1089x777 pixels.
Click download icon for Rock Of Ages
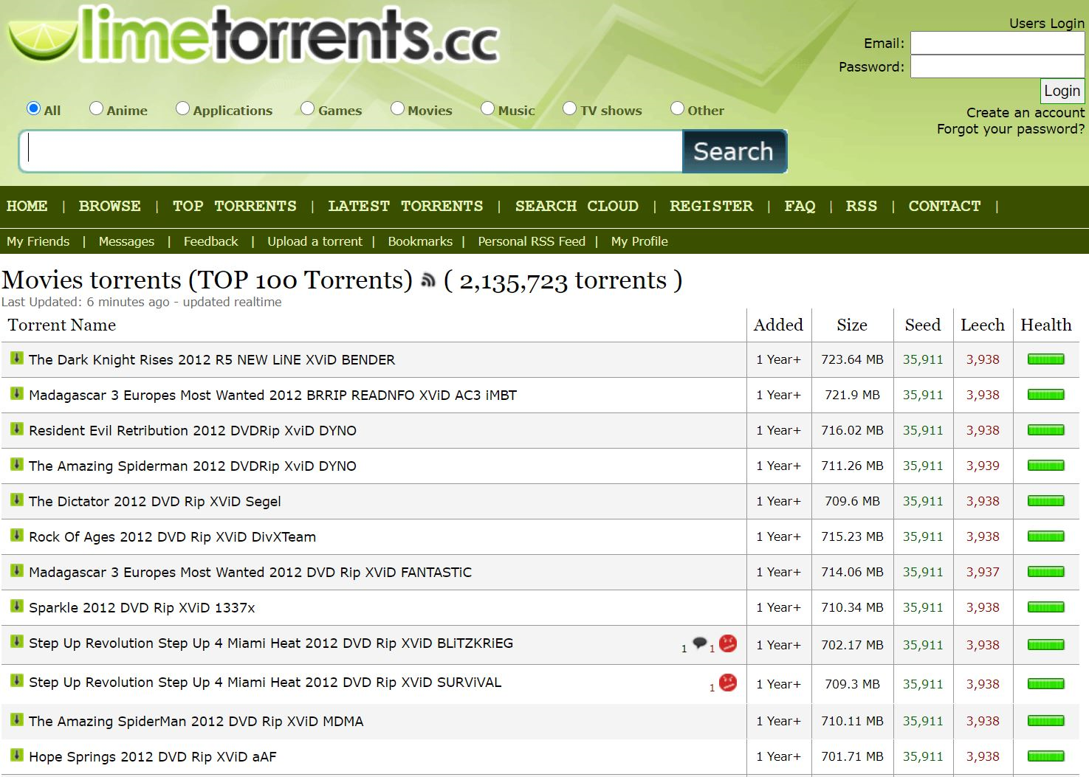16,536
